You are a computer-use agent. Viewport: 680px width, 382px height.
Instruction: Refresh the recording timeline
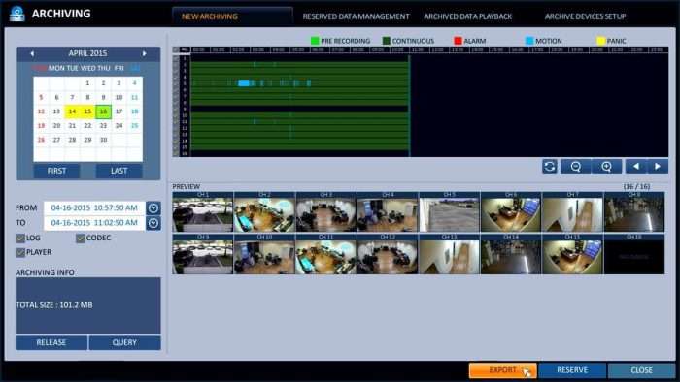click(x=550, y=167)
